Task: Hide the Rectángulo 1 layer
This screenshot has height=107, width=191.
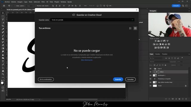Action: 150,75
